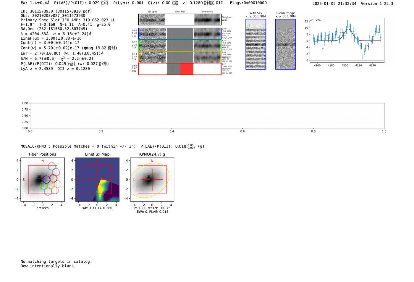Select the 'λ = 4204.83Å' wavelength line
The image size is (414, 282).
56,34
